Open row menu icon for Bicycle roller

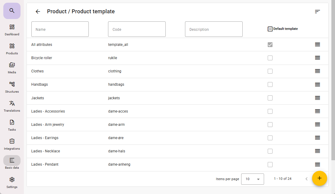click(317, 58)
